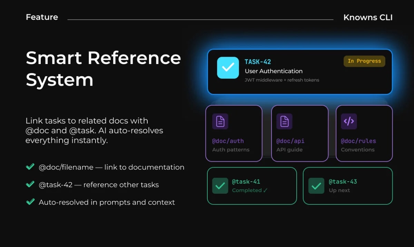This screenshot has height=247, width=414.
Task: Click the green checkmark on the @task-43 card
Action: (316, 186)
